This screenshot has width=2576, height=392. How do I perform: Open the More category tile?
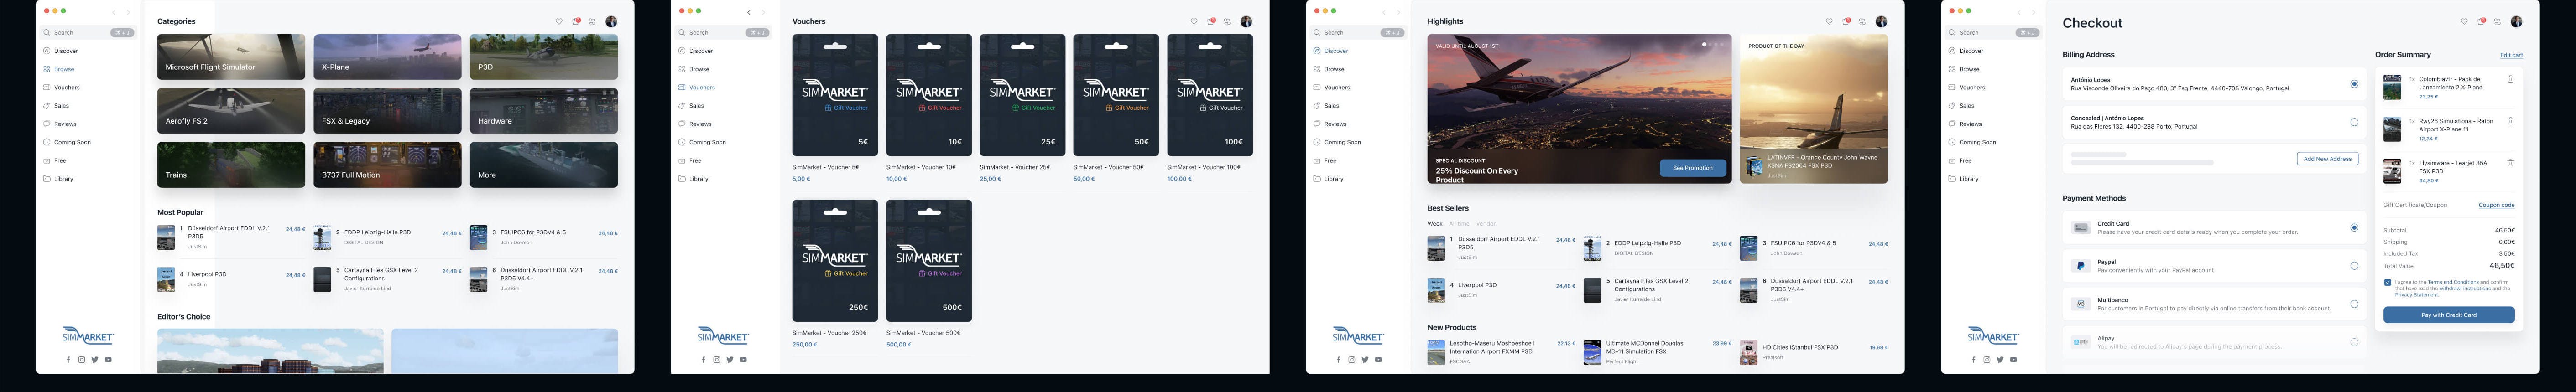(x=543, y=165)
